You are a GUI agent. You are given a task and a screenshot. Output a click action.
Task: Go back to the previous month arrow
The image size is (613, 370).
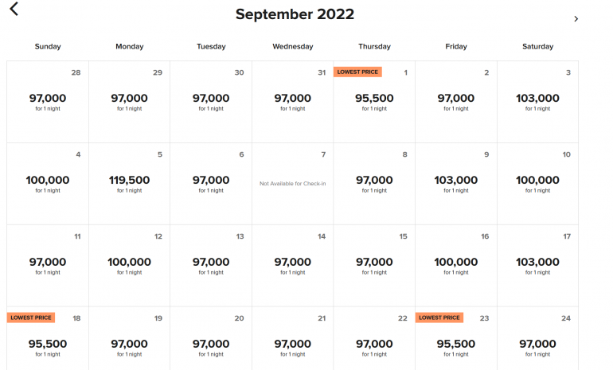pos(14,10)
